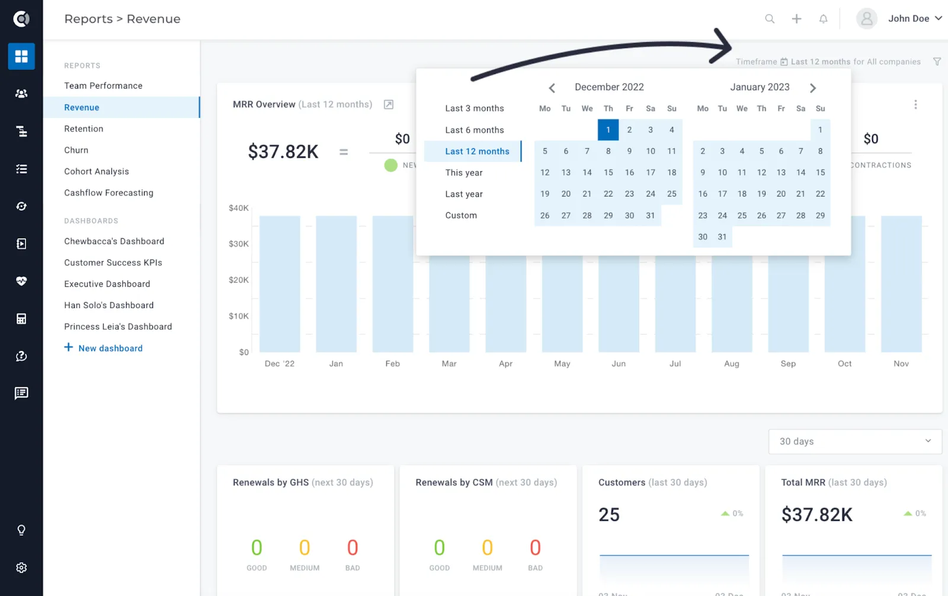Select Custom timeframe preset
The width and height of the screenshot is (948, 596).
point(461,215)
